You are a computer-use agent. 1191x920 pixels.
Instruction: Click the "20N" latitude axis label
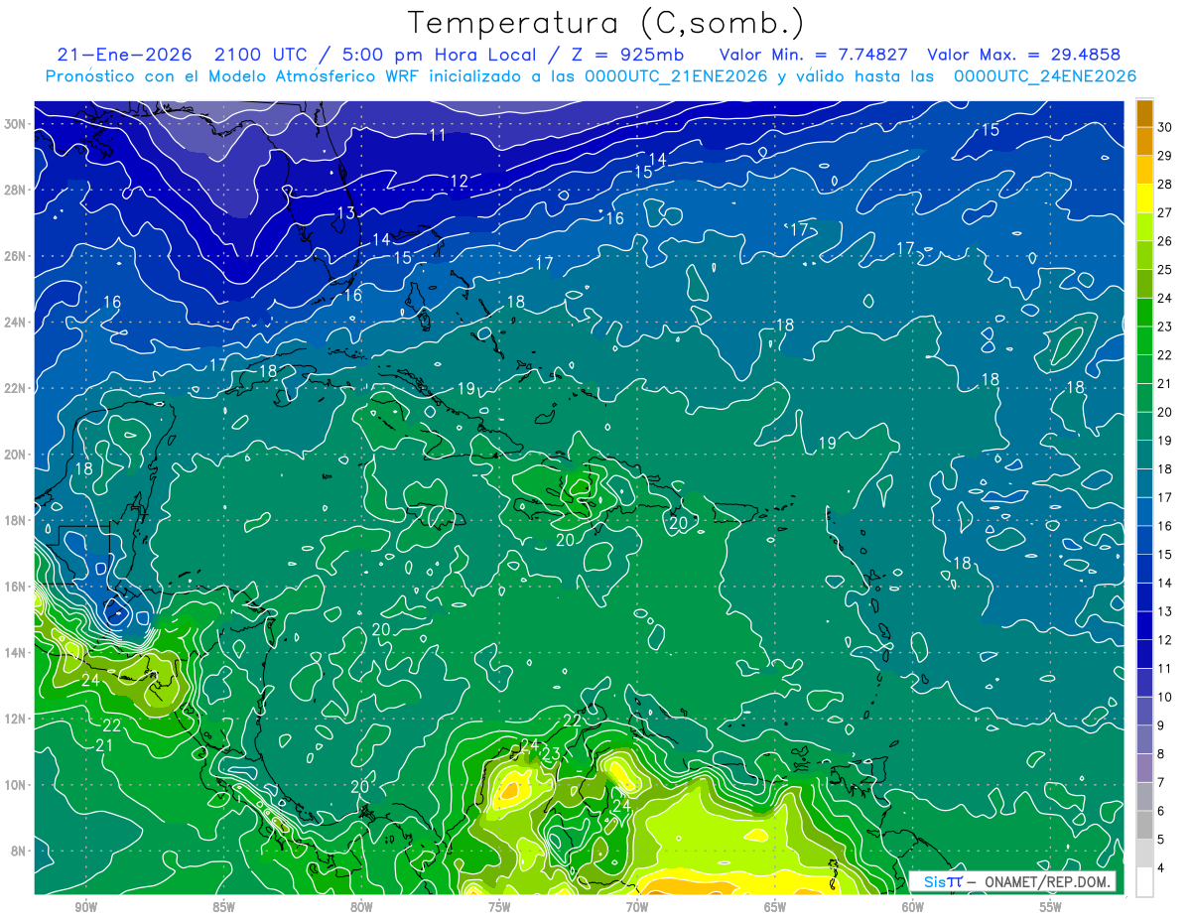pos(15,454)
